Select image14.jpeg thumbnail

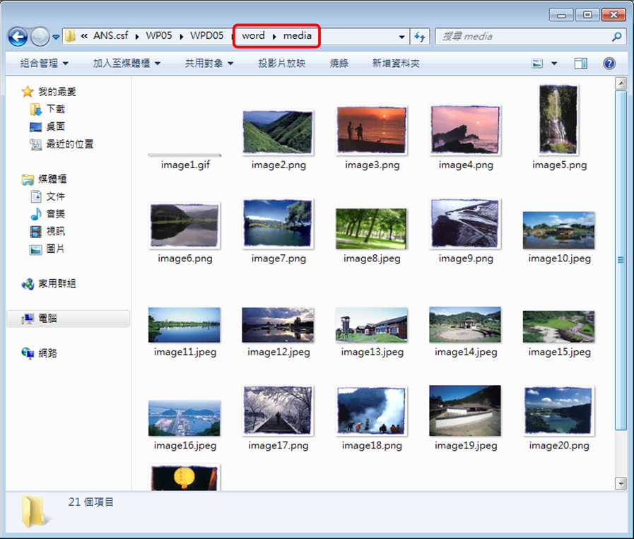pos(465,324)
